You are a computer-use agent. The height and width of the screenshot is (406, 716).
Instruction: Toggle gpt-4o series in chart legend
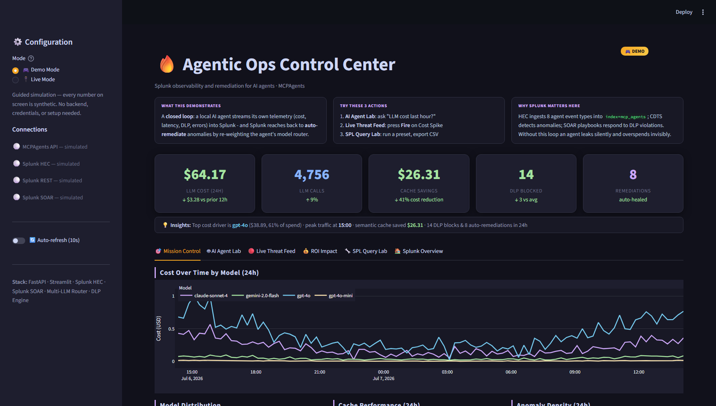(297, 296)
